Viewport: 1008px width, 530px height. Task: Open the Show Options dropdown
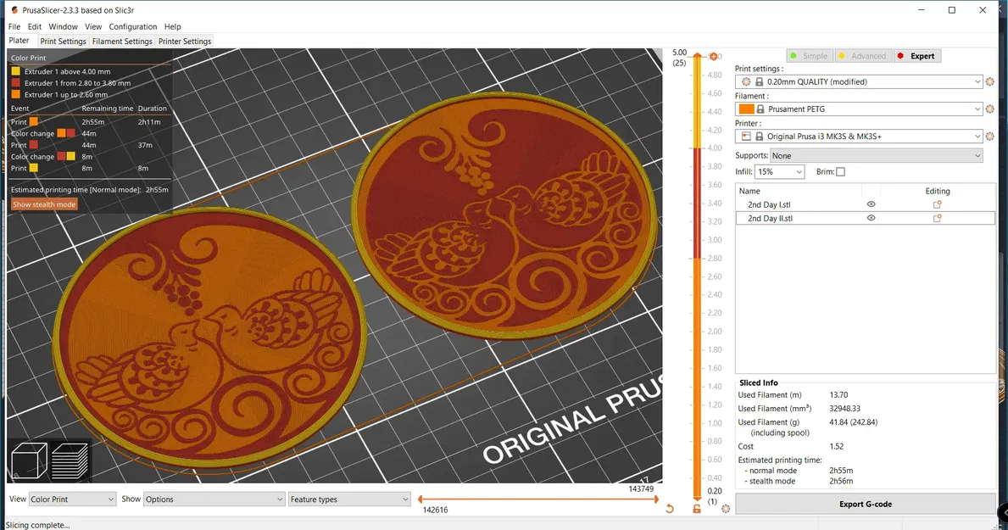coord(214,499)
